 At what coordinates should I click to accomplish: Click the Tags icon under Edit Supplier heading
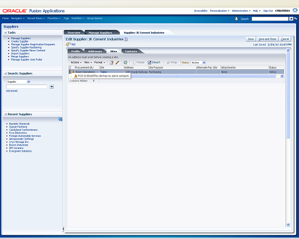click(67, 44)
